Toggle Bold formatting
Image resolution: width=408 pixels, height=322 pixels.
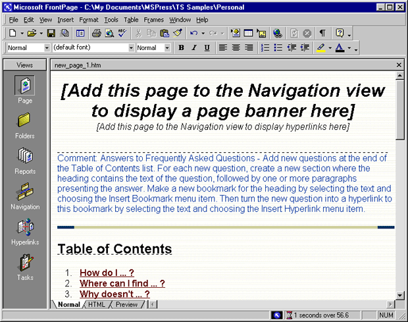[x=181, y=48]
